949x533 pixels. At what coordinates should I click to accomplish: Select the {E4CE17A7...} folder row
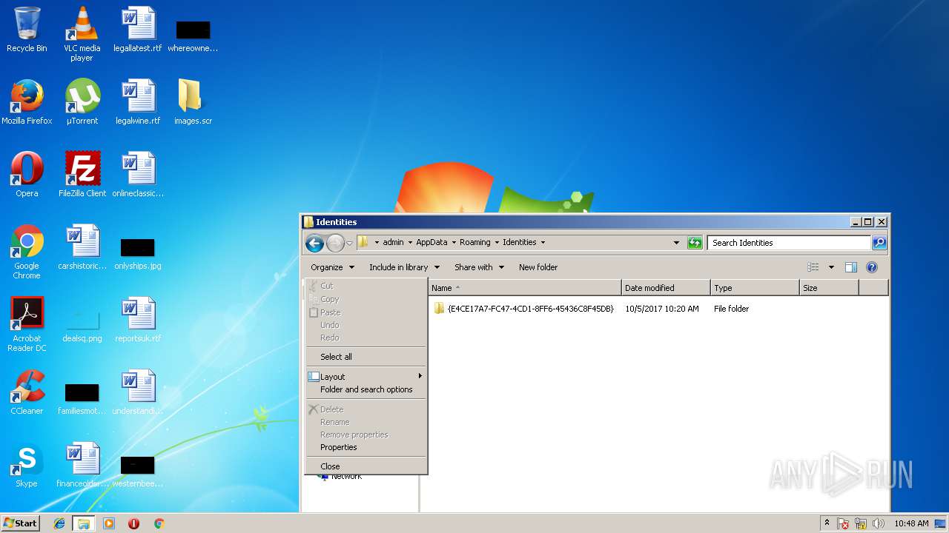pyautogui.click(x=593, y=309)
